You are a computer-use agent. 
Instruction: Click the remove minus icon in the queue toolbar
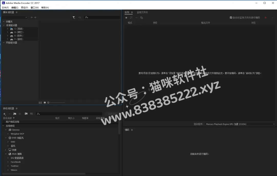[x=136, y=18]
